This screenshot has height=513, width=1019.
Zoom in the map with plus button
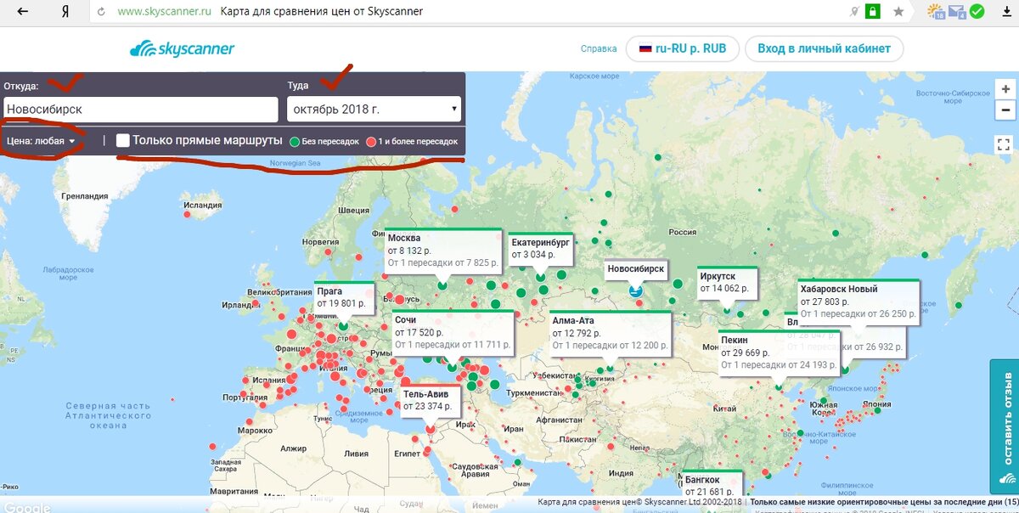(1005, 88)
